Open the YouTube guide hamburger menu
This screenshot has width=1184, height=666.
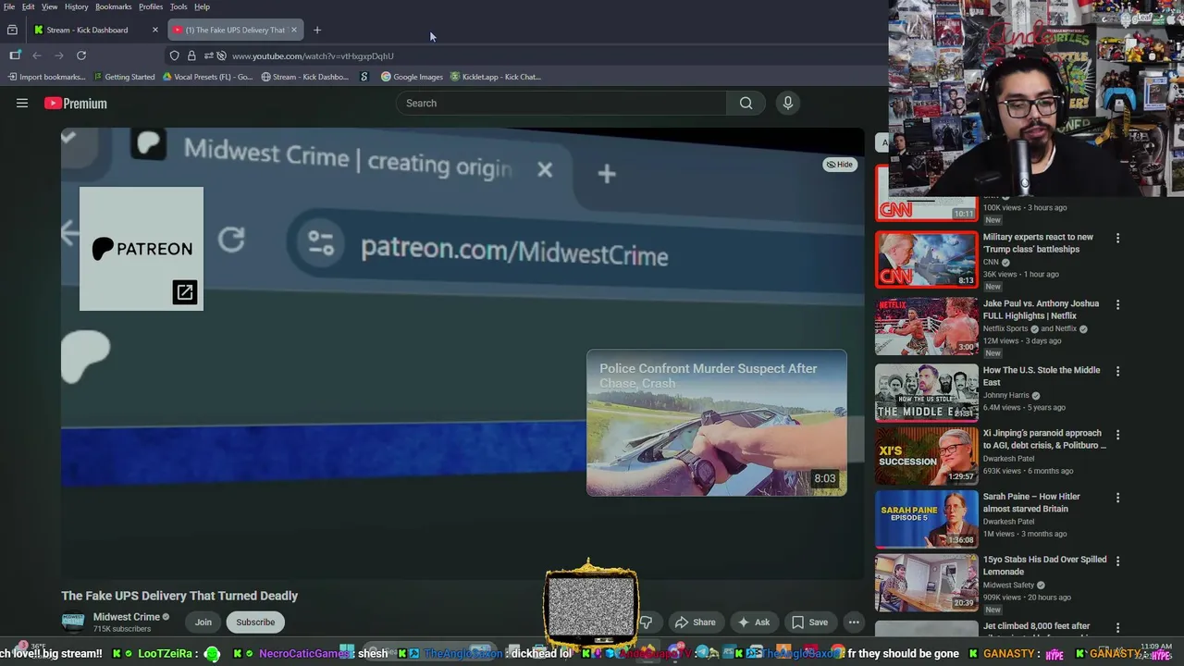[22, 104]
